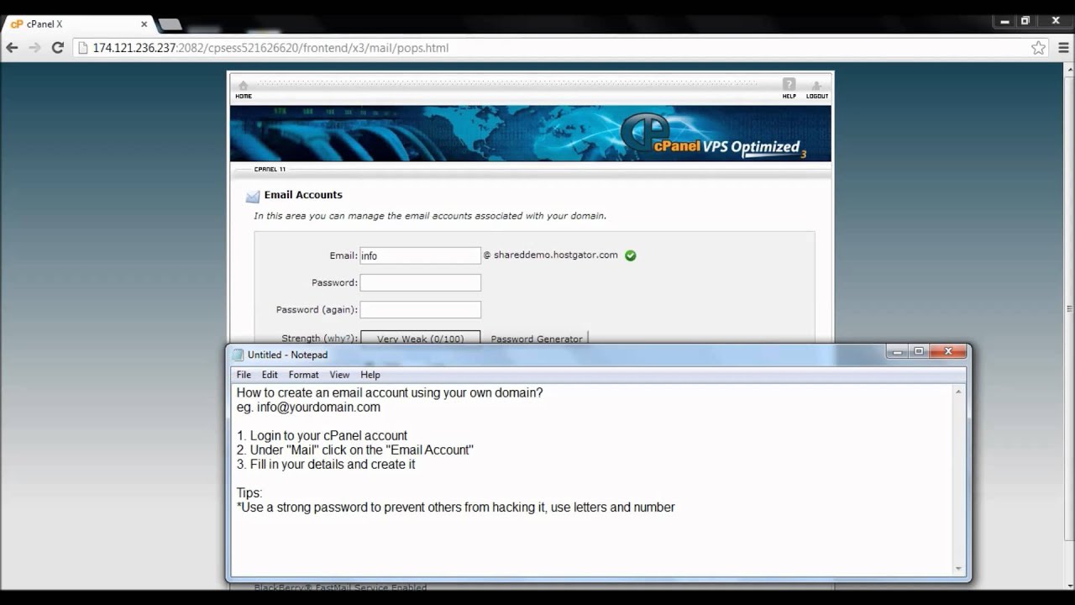Image resolution: width=1075 pixels, height=605 pixels.
Task: Click the Very Weak strength meter
Action: click(x=421, y=338)
